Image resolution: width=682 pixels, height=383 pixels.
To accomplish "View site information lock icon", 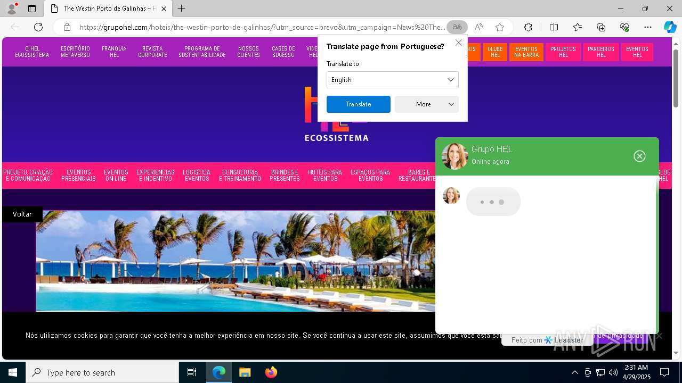I will [67, 27].
